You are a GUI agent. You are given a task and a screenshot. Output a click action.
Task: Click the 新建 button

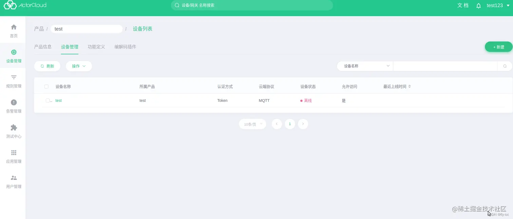click(x=498, y=47)
